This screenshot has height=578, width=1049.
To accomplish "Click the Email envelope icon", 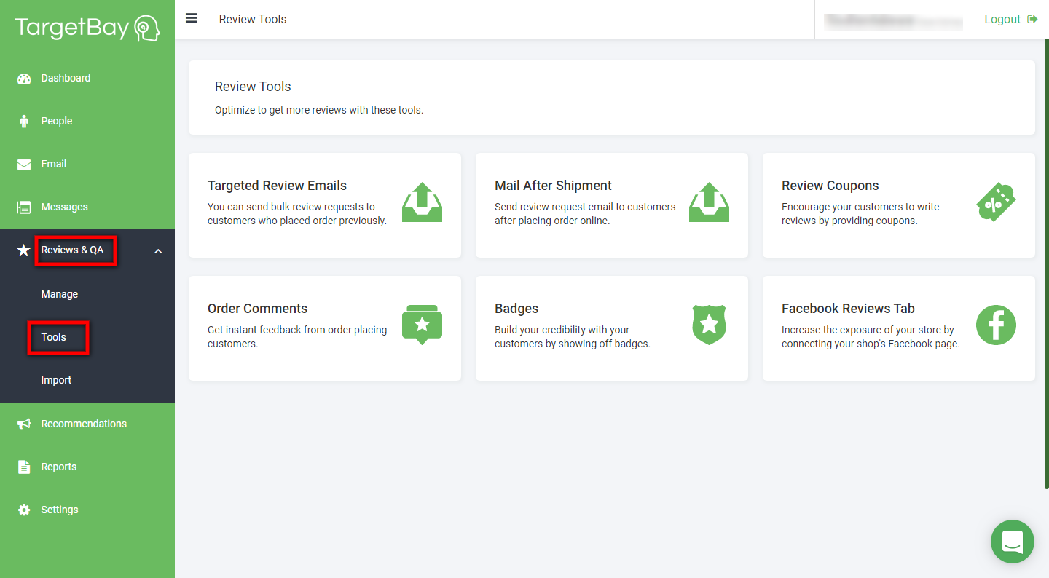I will tap(24, 165).
